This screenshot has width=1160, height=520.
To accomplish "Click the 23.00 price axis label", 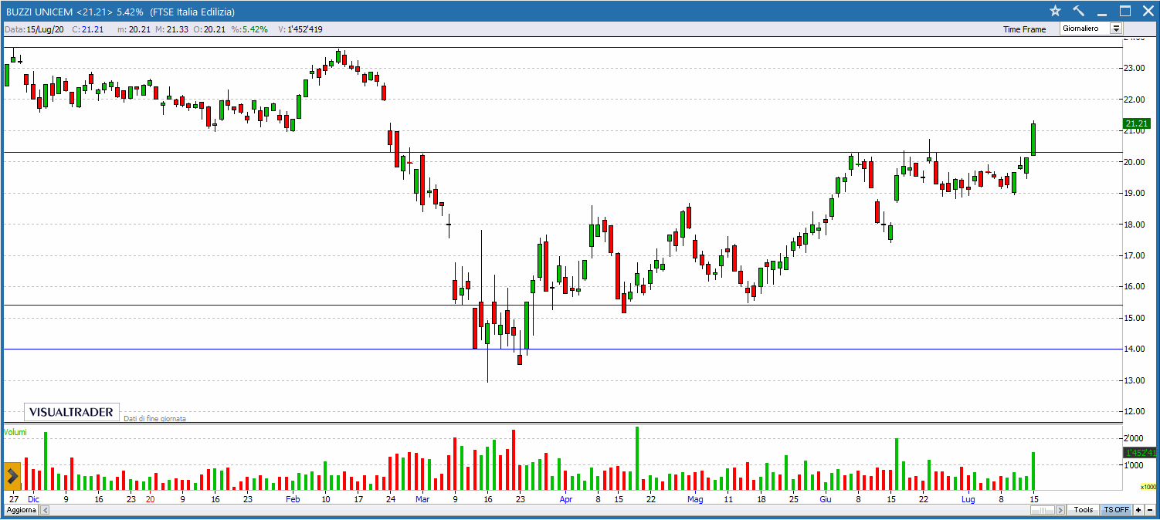I will click(x=1134, y=68).
